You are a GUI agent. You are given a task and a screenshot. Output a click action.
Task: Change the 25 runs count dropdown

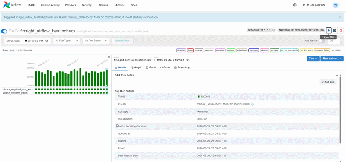coord(334,41)
